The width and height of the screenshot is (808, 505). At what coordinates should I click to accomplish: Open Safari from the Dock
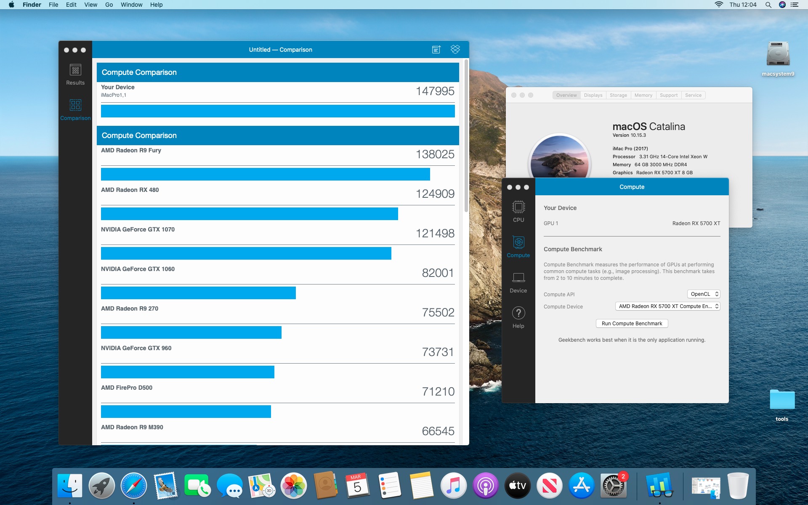(134, 485)
